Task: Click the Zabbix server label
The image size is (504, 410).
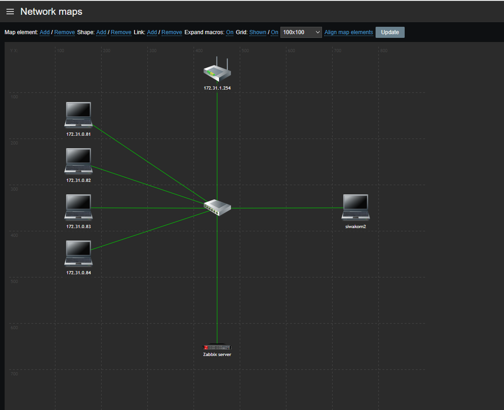Action: coord(217,355)
